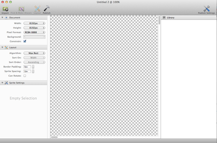Image resolution: width=217 pixels, height=143 pixels.
Task: Click the Library panel icon
Action: pos(164,18)
